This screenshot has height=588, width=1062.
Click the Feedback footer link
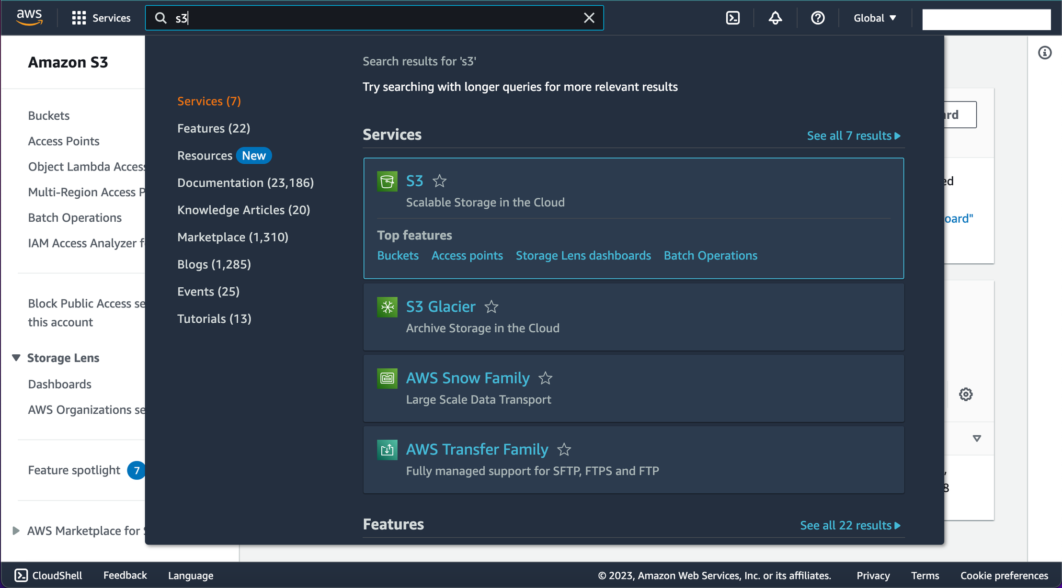(125, 576)
